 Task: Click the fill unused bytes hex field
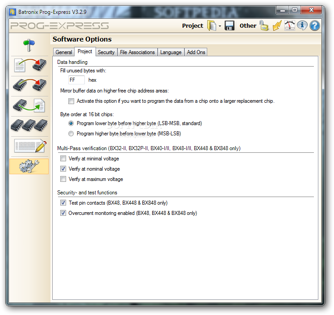click(x=76, y=80)
